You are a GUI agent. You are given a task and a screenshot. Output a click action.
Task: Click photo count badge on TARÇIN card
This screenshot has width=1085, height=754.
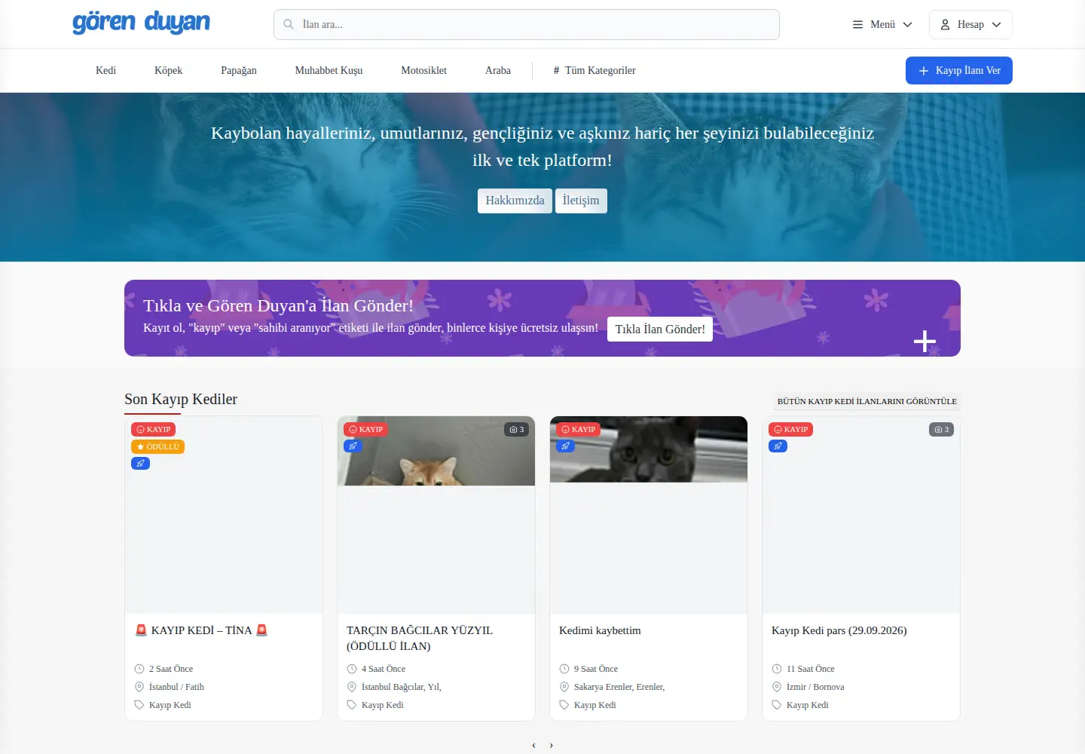[x=516, y=429]
